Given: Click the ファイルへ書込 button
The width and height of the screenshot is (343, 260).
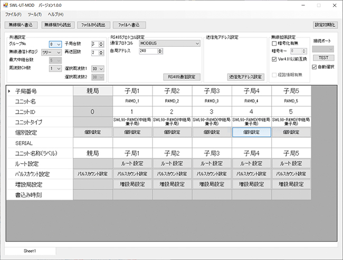Looking at the screenshot, I should [129, 25].
